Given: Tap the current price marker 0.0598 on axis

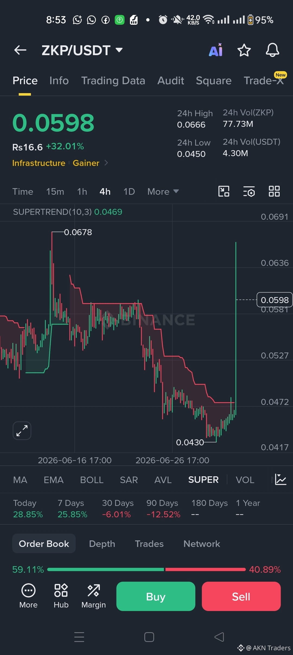Looking at the screenshot, I should pyautogui.click(x=275, y=300).
